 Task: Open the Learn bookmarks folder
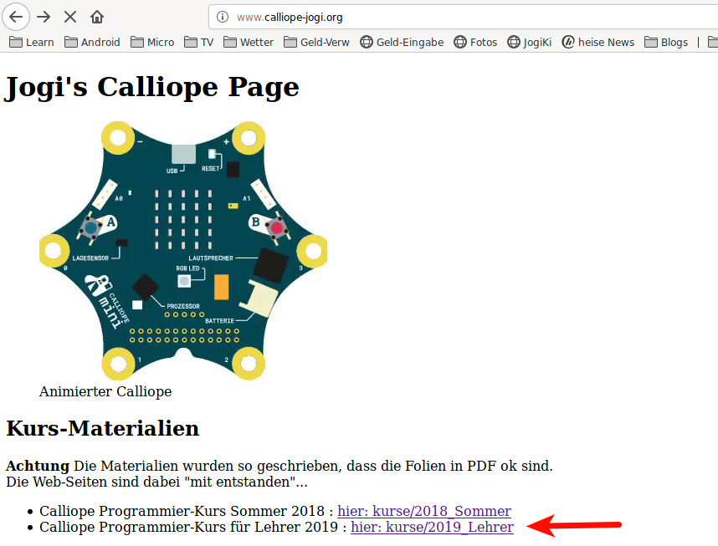(x=32, y=42)
